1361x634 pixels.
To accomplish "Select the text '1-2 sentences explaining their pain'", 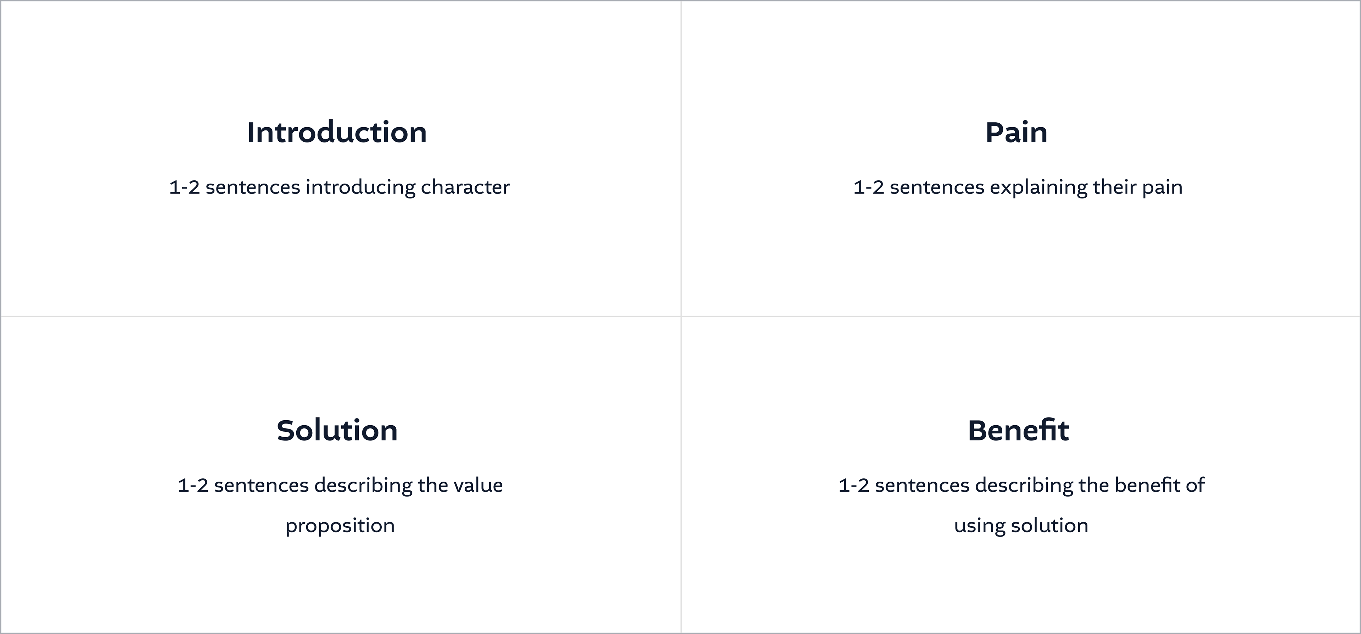I will (x=1018, y=187).
